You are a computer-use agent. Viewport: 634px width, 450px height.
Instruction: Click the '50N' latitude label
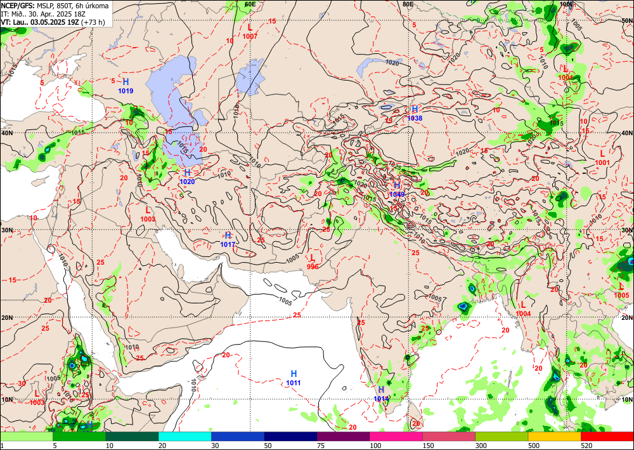point(628,20)
